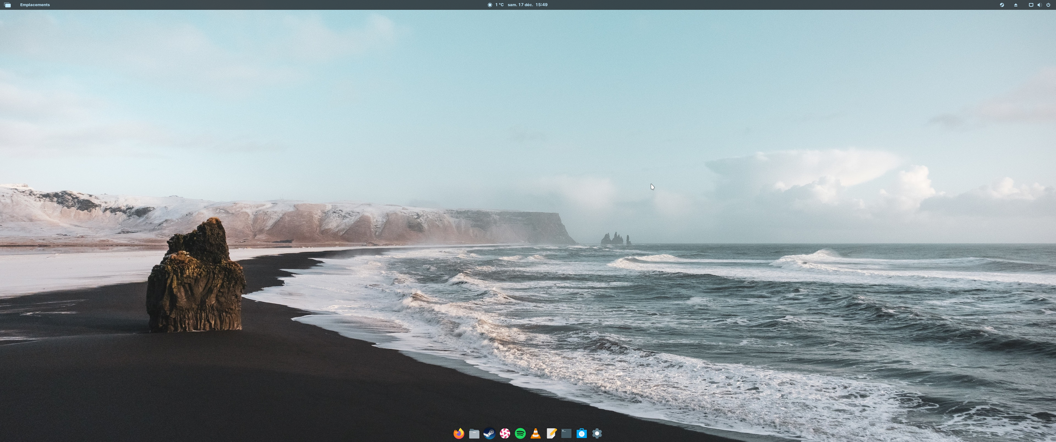Open system settings gear in dock
Viewport: 1056px width, 442px height.
[x=597, y=433]
